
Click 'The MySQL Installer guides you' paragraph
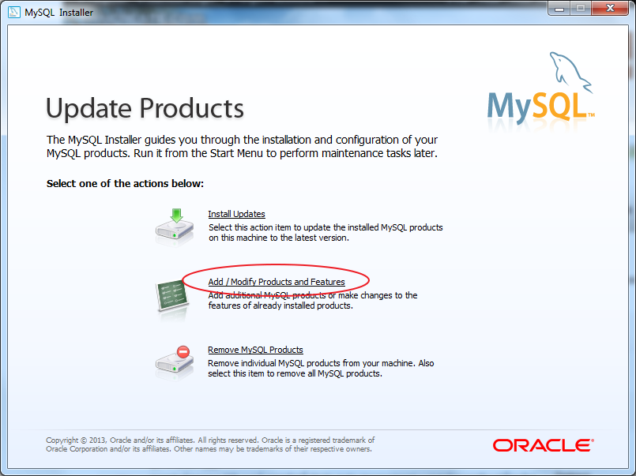tap(242, 147)
